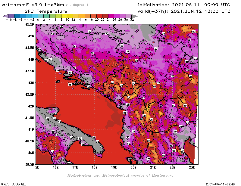Image resolution: width=241 pixels, height=186 pixels.
Task: Select the '22E' longitude label
Action: click(172, 167)
